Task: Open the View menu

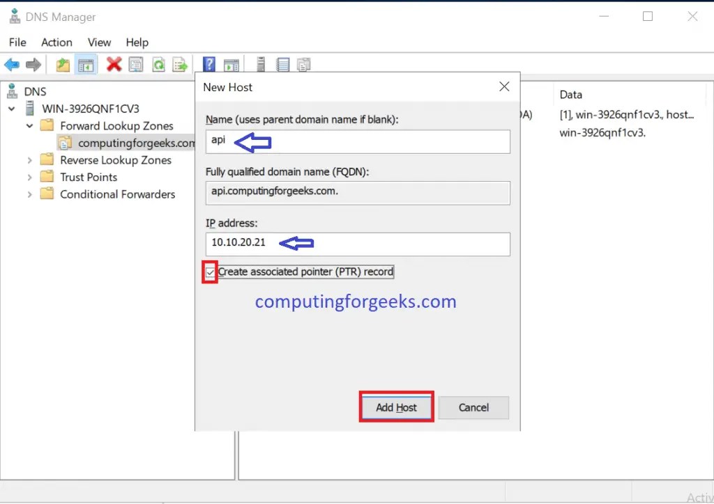Action: pos(99,42)
